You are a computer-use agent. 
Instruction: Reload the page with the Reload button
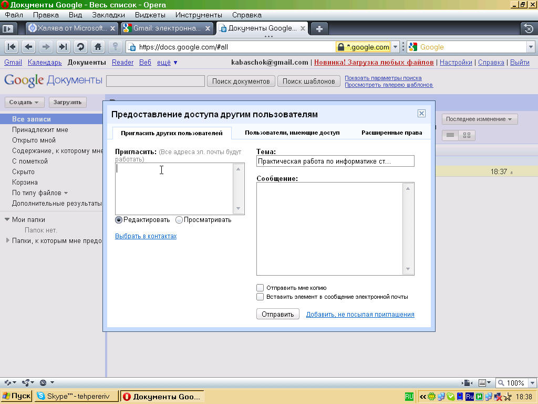(x=80, y=47)
